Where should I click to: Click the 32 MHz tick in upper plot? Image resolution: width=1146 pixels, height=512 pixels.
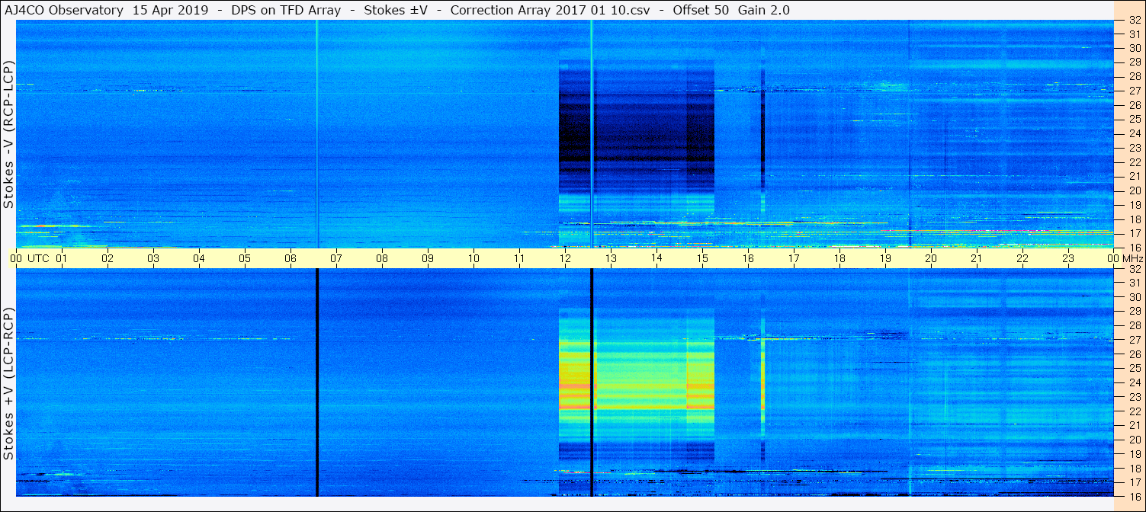(1134, 21)
